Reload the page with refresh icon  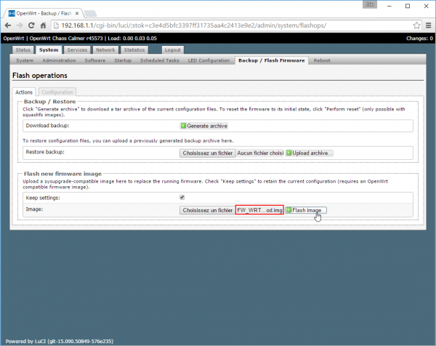[x=44, y=25]
